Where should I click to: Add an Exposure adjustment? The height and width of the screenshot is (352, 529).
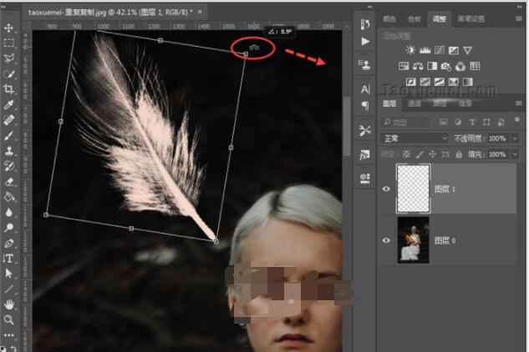(x=454, y=51)
